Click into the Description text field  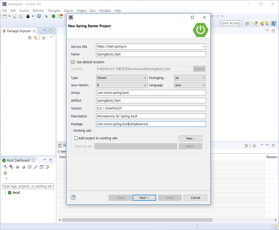(x=151, y=116)
